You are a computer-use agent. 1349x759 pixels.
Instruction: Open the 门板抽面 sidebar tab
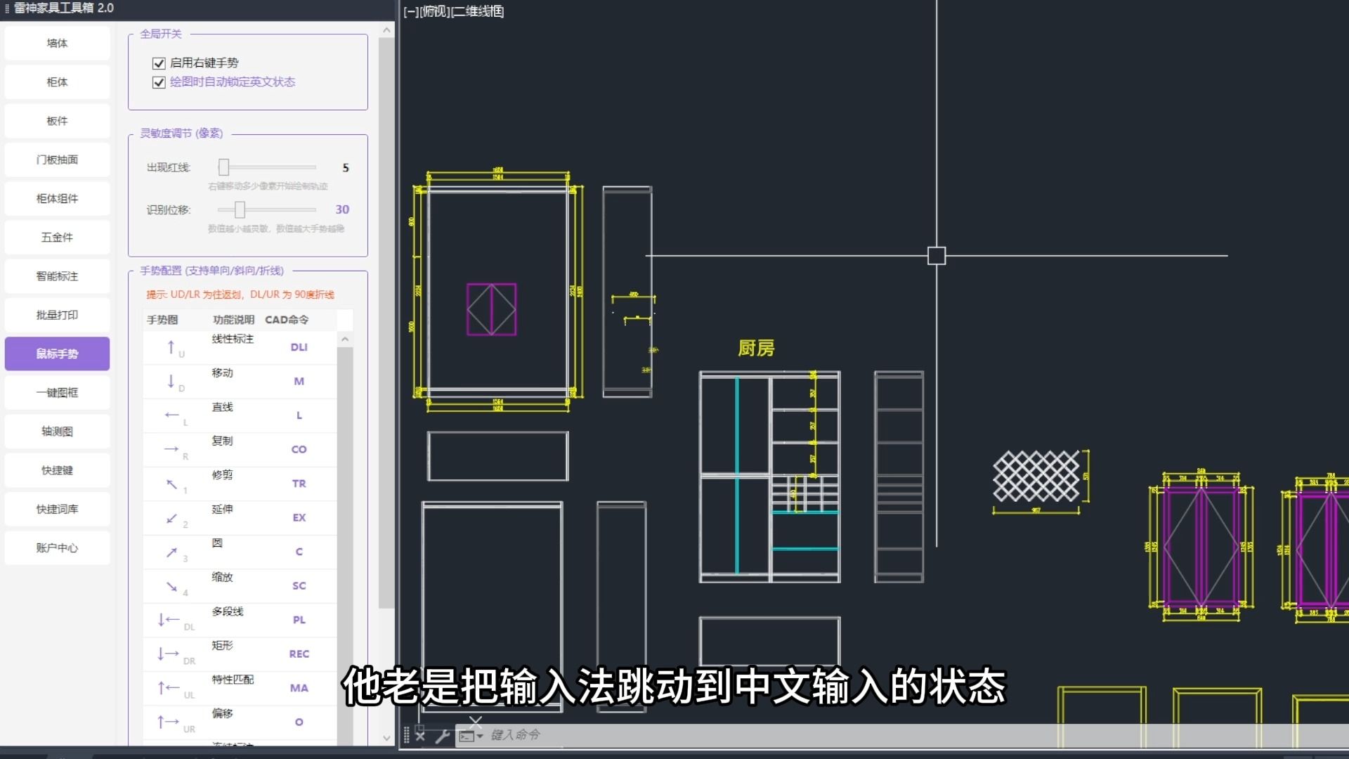point(57,160)
